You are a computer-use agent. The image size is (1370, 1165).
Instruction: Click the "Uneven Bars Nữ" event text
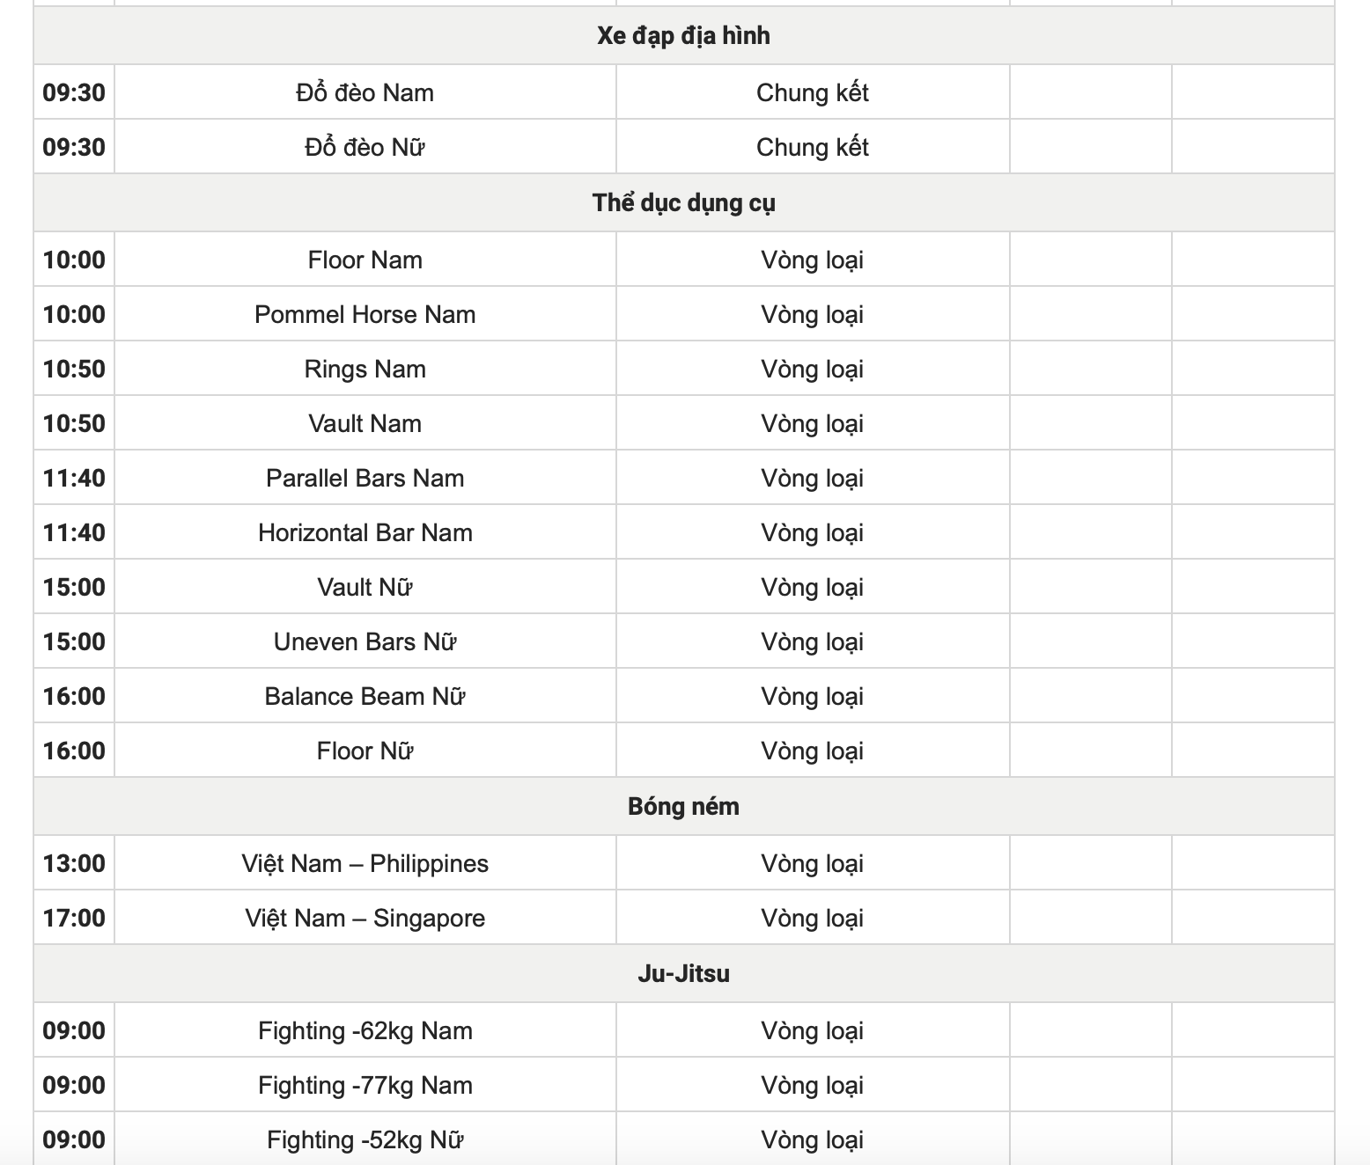point(365,641)
